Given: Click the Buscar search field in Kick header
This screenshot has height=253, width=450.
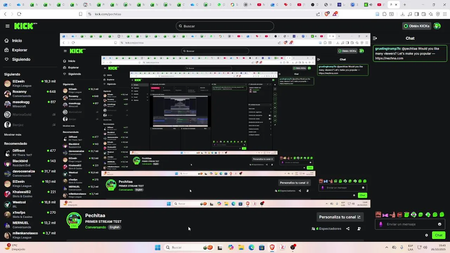Looking at the screenshot, I should click(225, 26).
